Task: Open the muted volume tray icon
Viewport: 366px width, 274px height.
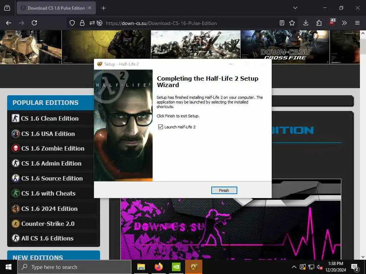Action: pos(320,267)
